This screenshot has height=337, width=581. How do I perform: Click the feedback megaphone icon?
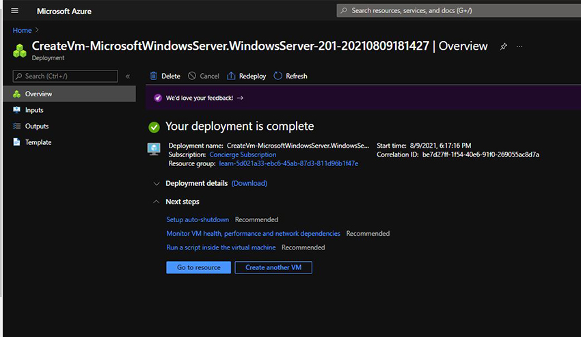point(158,98)
